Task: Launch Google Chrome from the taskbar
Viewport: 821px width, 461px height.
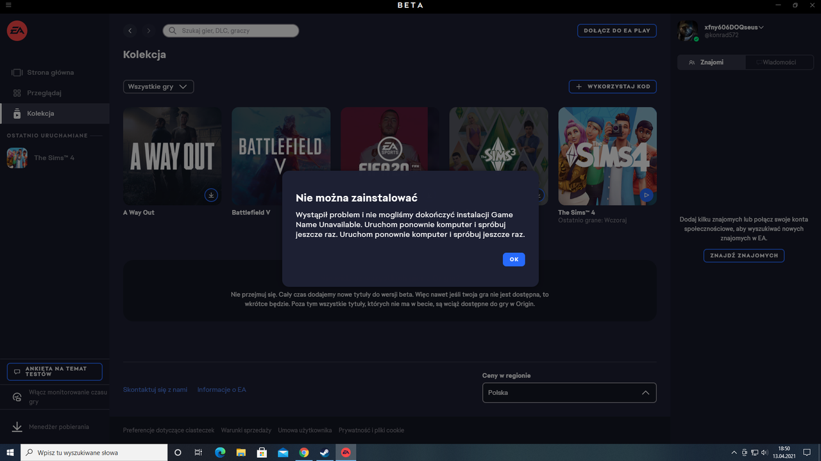Action: pos(304,453)
